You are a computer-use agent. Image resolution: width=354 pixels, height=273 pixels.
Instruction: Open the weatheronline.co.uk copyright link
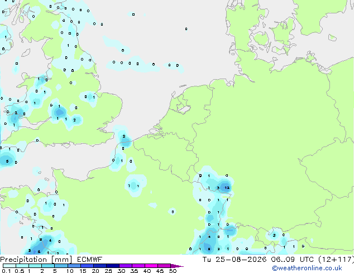[307, 268]
